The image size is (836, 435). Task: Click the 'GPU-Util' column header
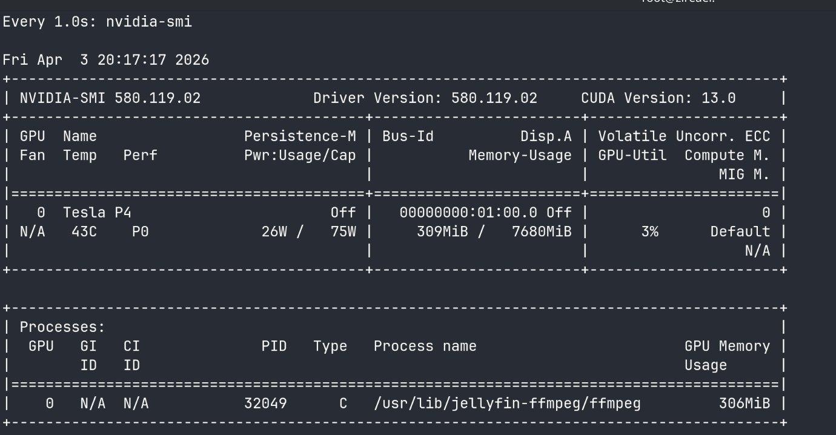[x=632, y=156]
